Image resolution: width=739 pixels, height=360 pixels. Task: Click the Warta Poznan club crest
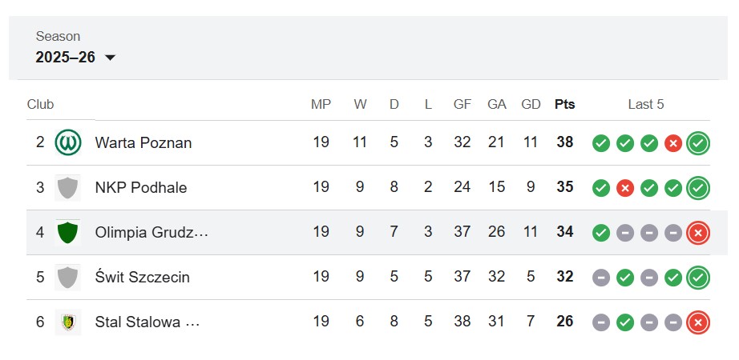pos(68,142)
